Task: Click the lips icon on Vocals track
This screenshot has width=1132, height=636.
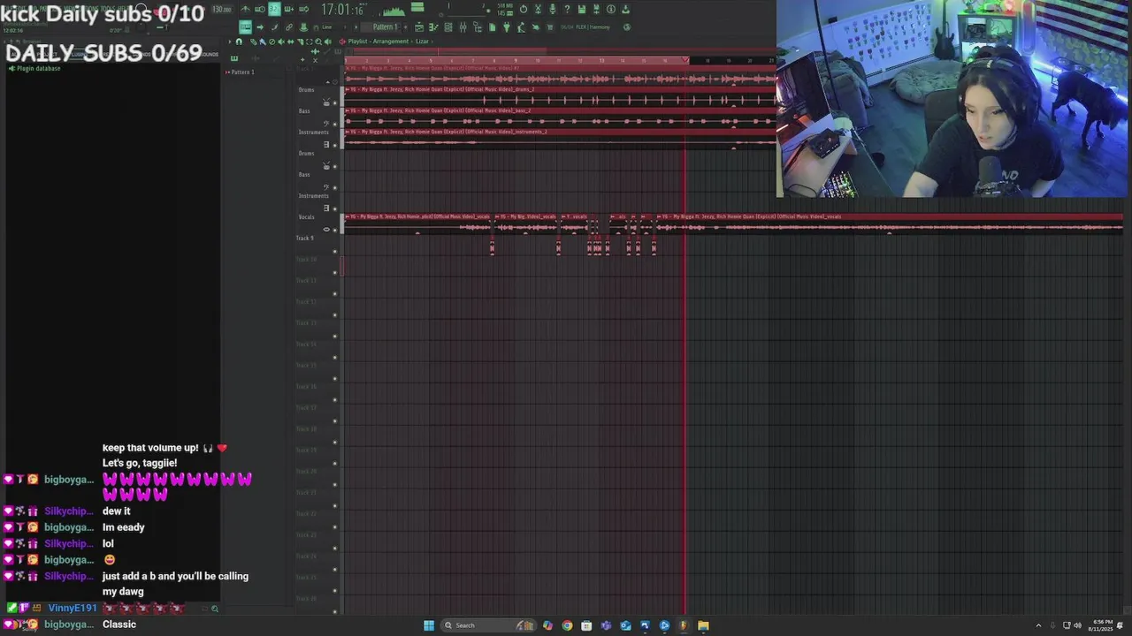Action: (x=326, y=230)
